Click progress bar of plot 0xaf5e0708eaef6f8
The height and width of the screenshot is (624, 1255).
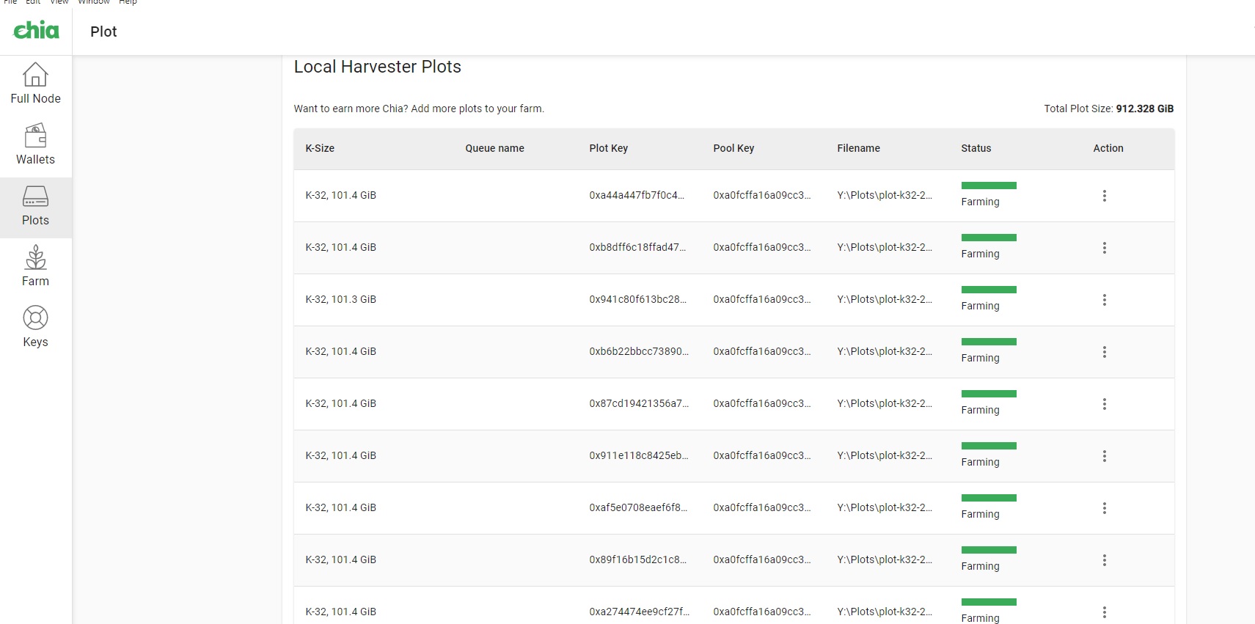[x=989, y=498]
